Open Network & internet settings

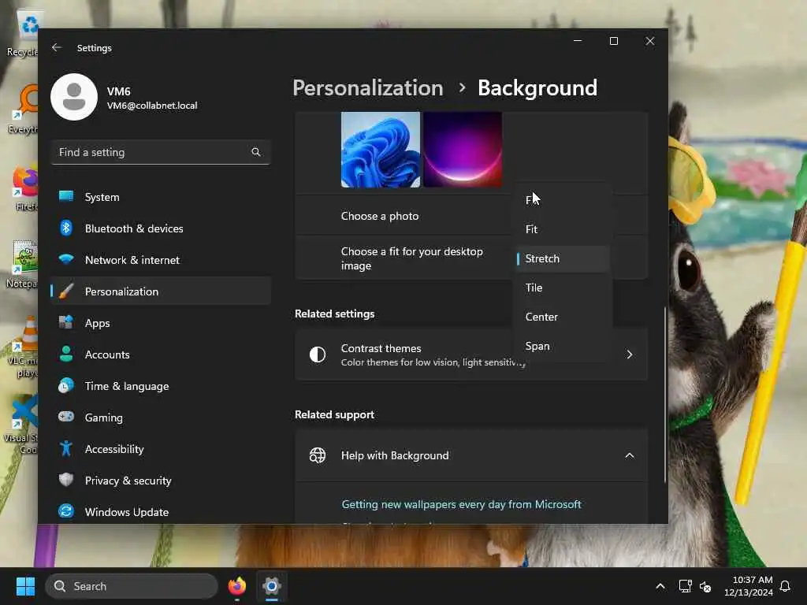(161, 259)
